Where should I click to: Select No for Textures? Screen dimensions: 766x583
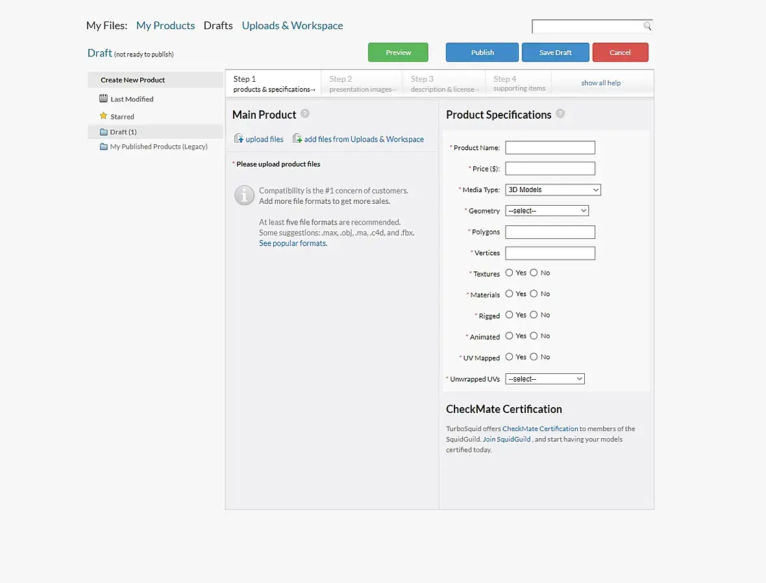pyautogui.click(x=534, y=273)
